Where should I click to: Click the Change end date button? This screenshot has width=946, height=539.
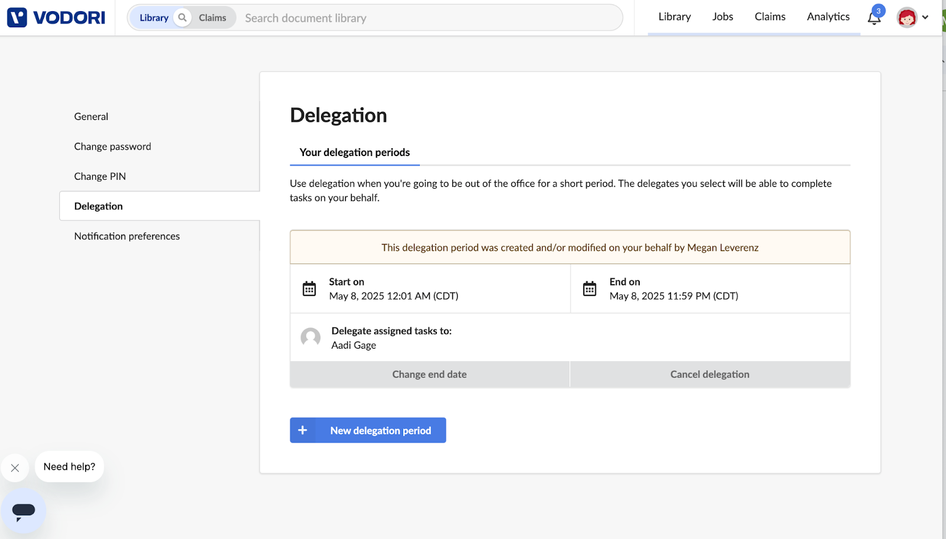pyautogui.click(x=429, y=375)
